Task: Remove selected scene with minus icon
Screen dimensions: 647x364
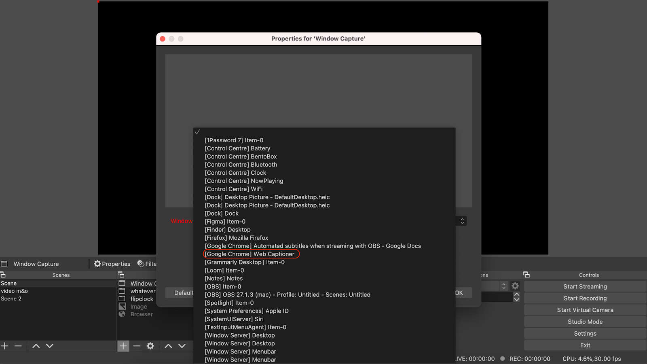Action: point(18,346)
